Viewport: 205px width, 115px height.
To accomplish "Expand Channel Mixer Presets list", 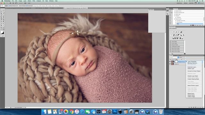I will (171, 50).
